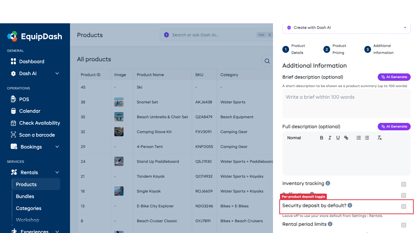420x233 pixels.
Task: Clear text formatting in editor
Action: point(379,138)
